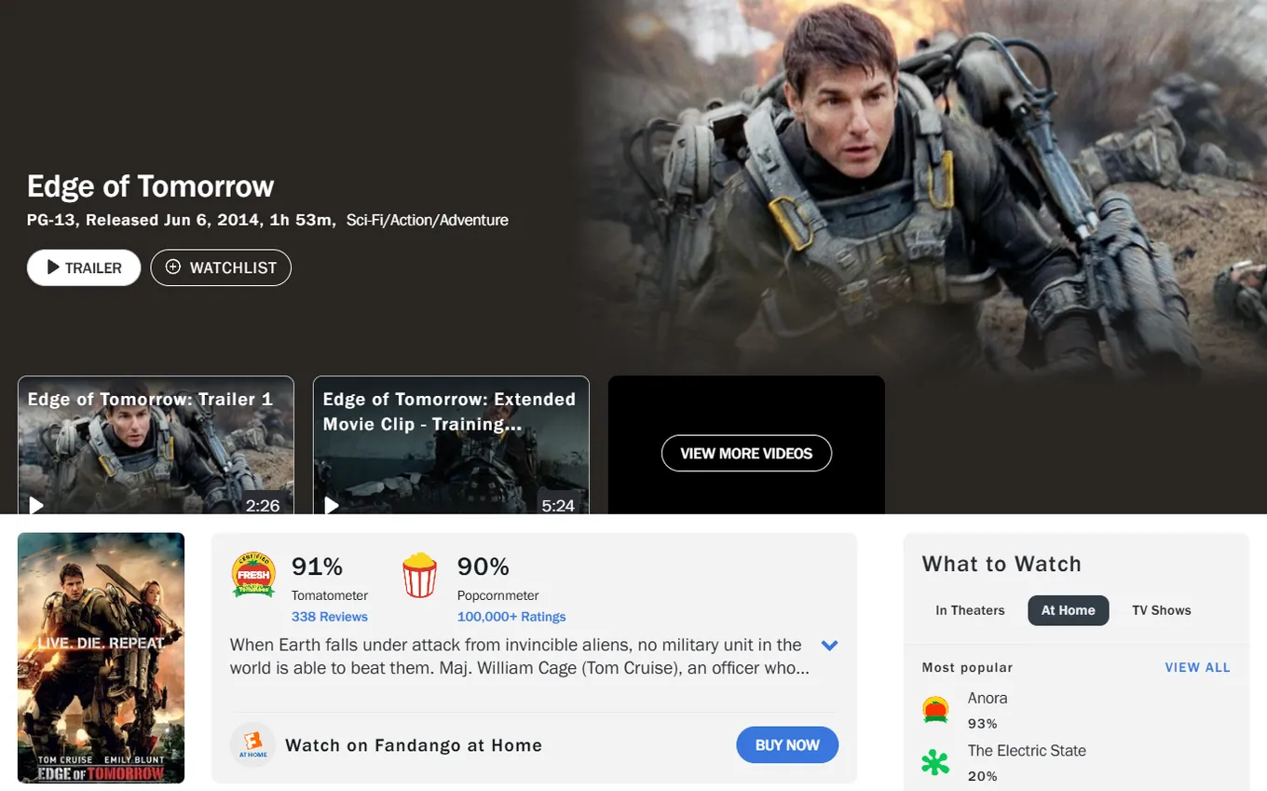Viewport: 1267px width, 791px height.
Task: Click the Sci-Fi/Action/Adventure genre text
Action: tap(428, 221)
